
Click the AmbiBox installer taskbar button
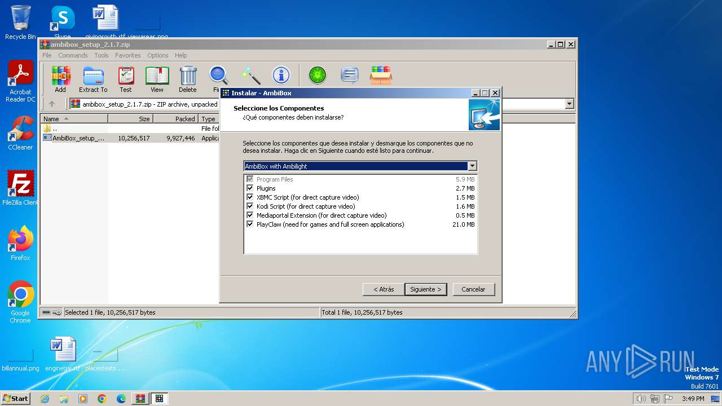coord(160,399)
